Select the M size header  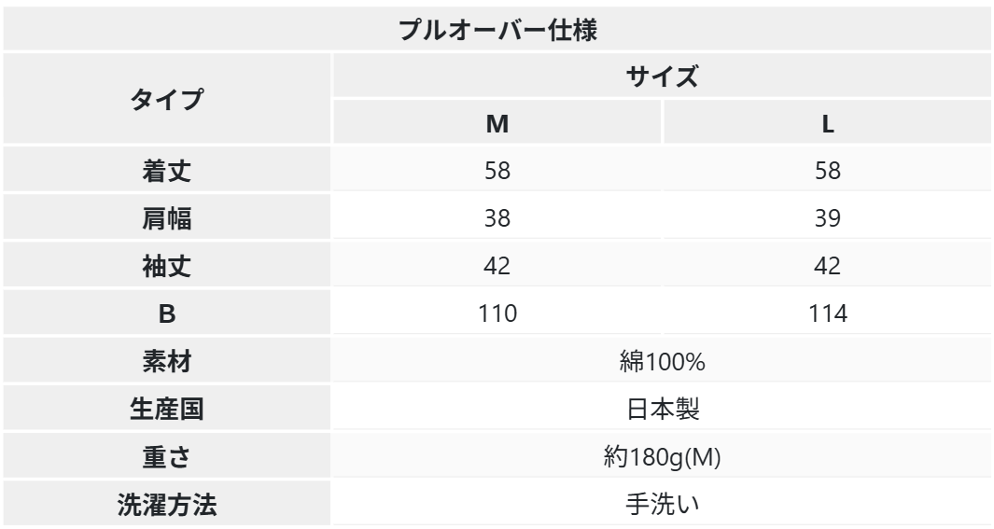[x=497, y=124]
